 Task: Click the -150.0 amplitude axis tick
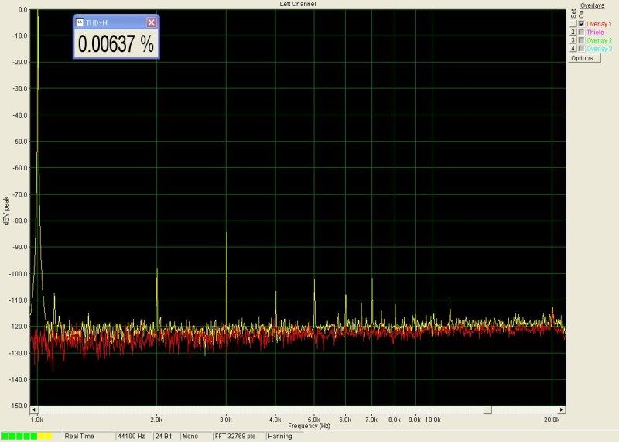coord(19,406)
